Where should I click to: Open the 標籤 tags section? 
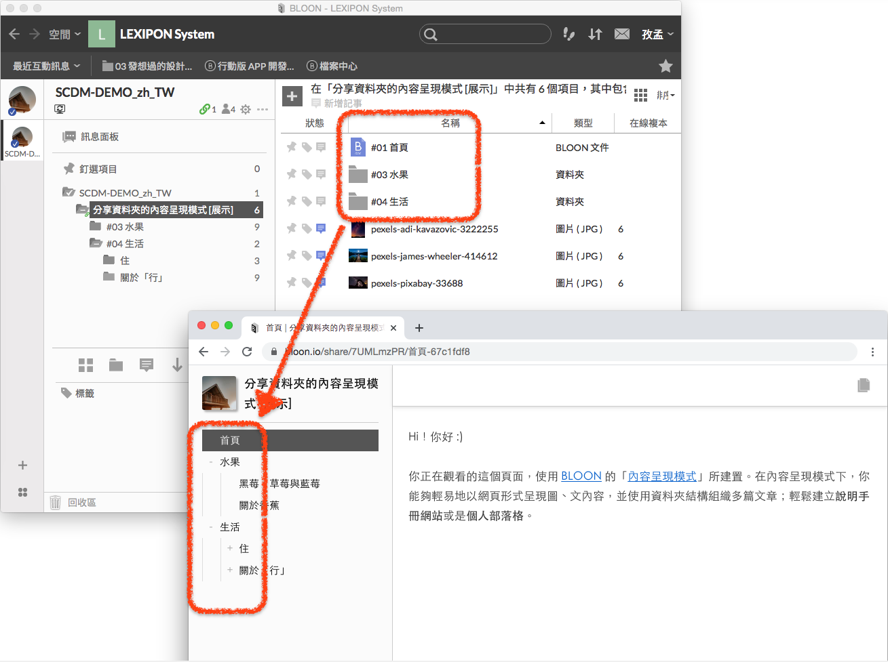click(x=77, y=393)
